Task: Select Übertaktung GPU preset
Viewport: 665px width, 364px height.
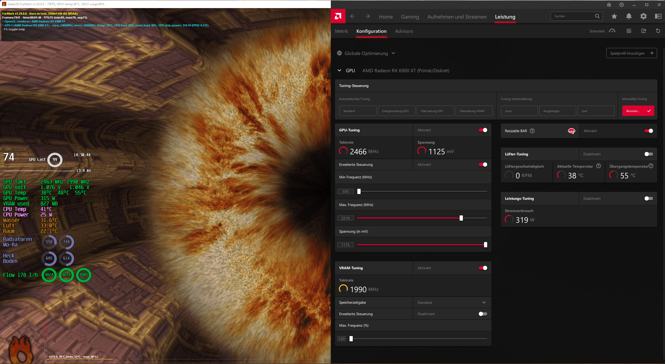Action: pyautogui.click(x=435, y=111)
